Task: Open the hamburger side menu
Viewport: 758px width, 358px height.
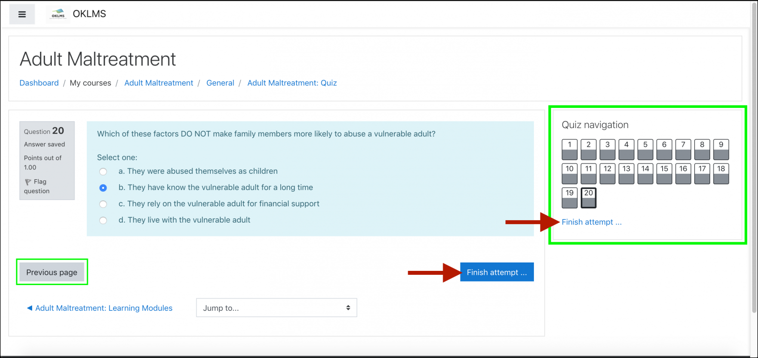Action: 22,14
